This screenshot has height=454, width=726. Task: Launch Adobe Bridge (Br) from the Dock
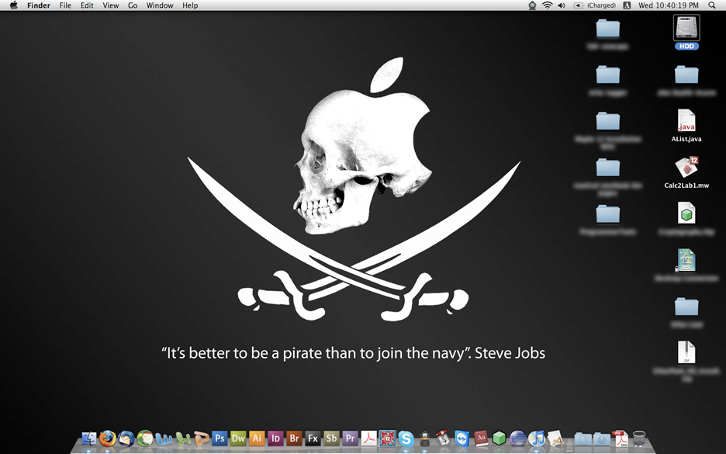pos(294,438)
